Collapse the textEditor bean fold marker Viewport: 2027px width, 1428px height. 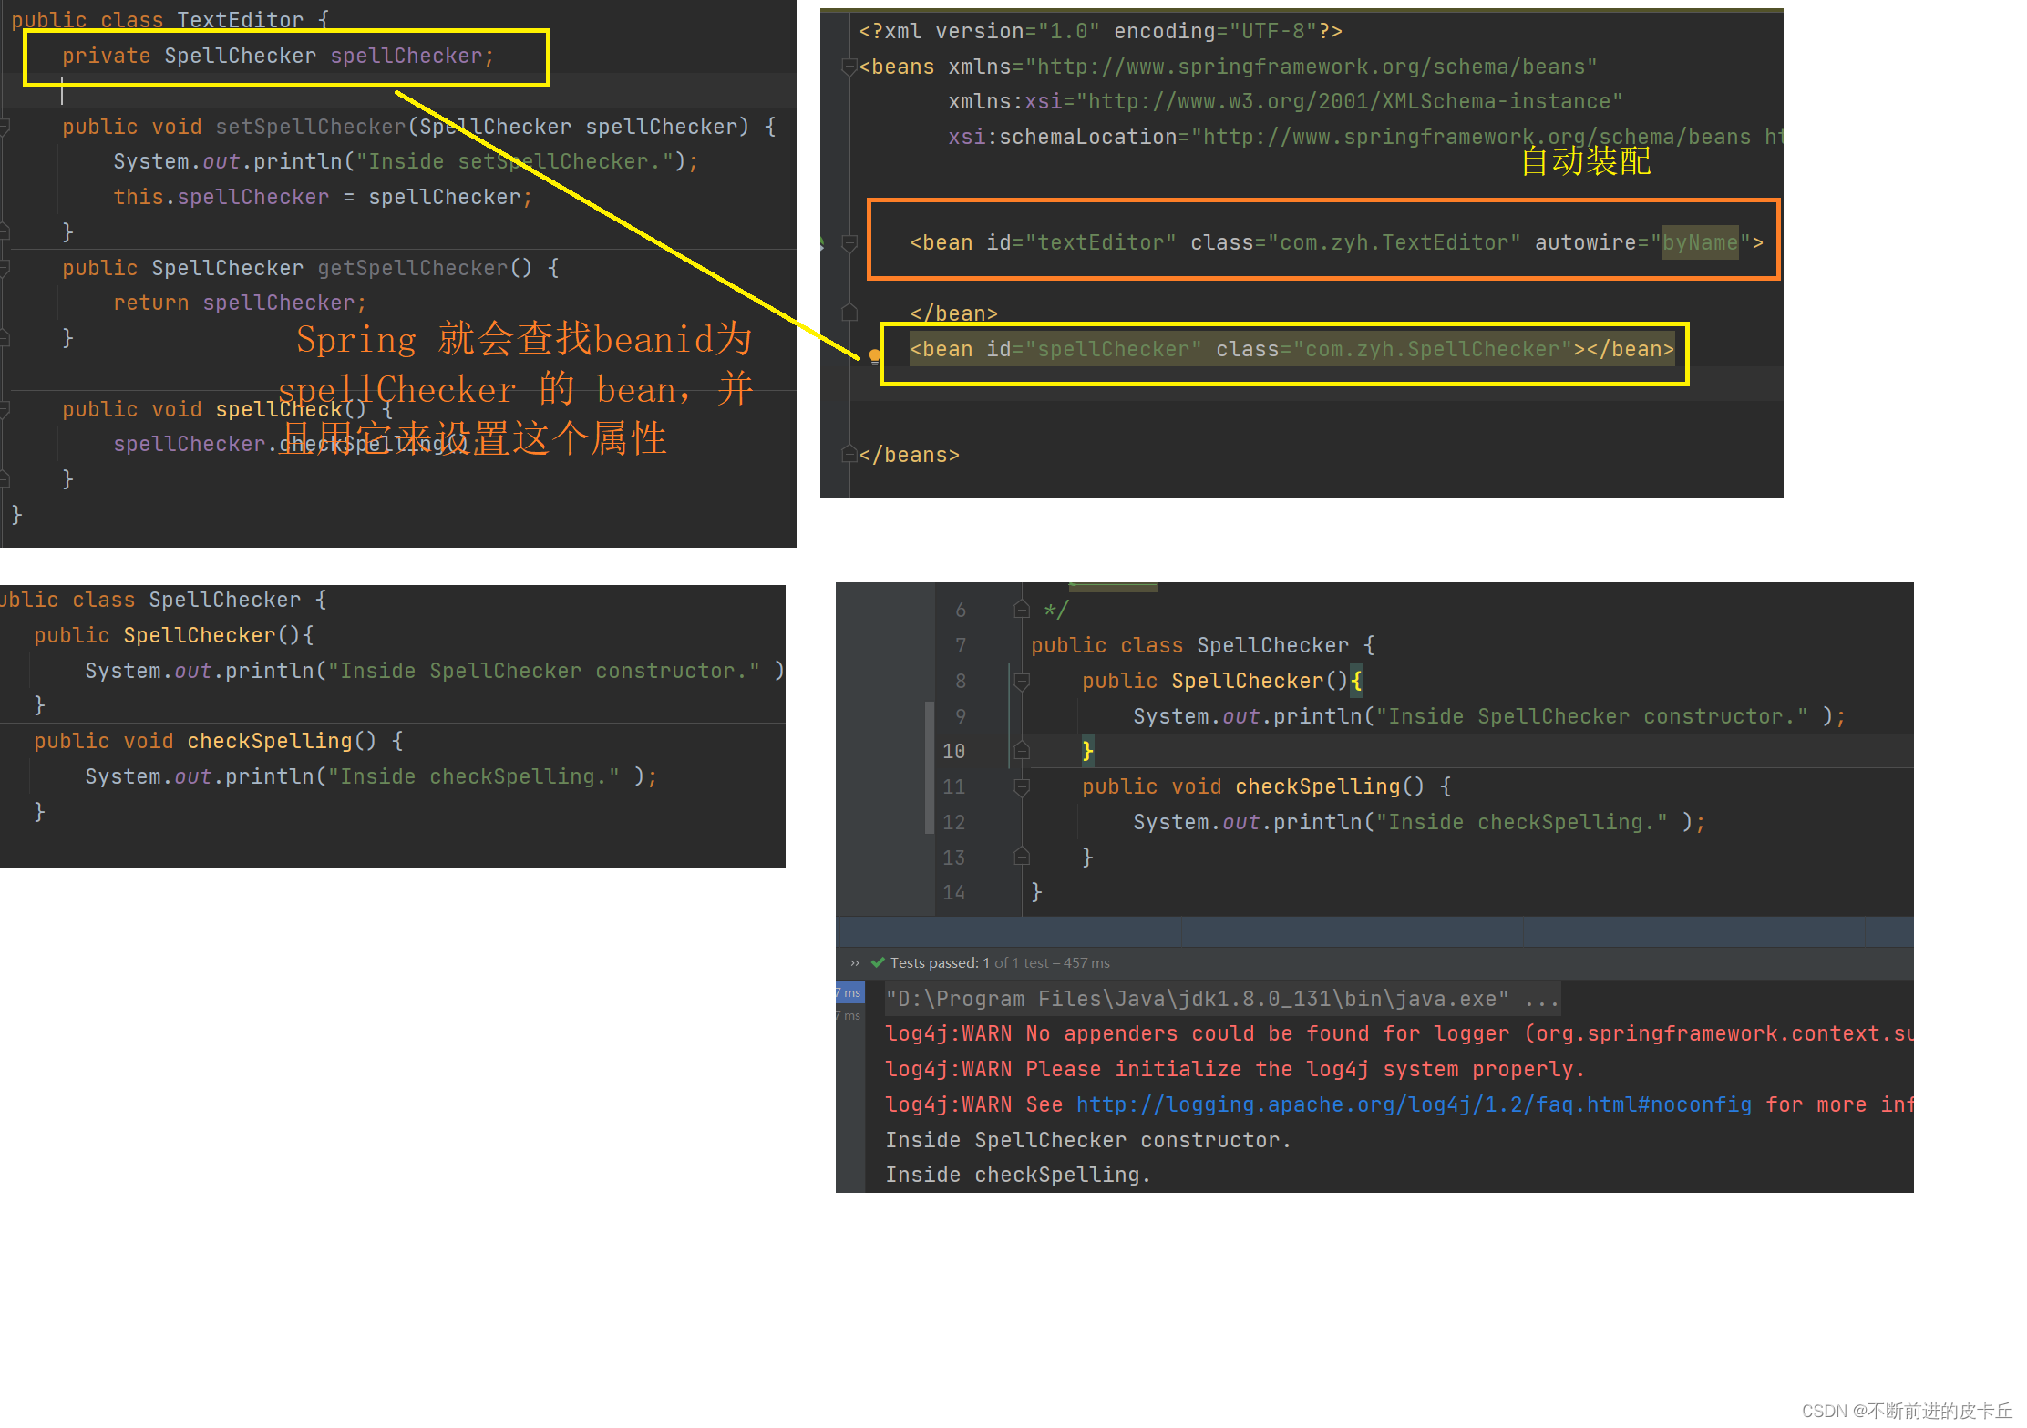tap(849, 243)
